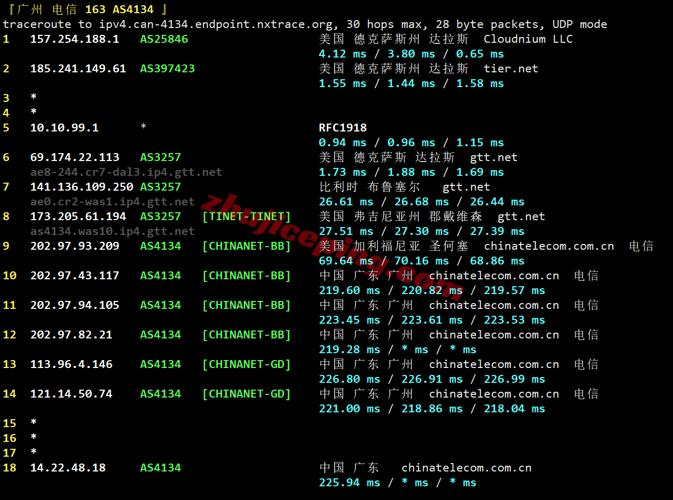The height and width of the screenshot is (500, 673).
Task: Select the final IP 14.22.48.18
Action: point(68,468)
